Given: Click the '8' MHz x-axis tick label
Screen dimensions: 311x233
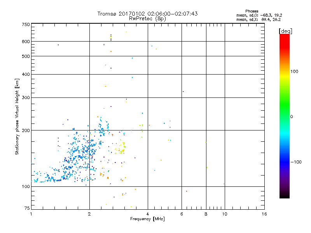Looking at the screenshot, I should pos(206,214).
